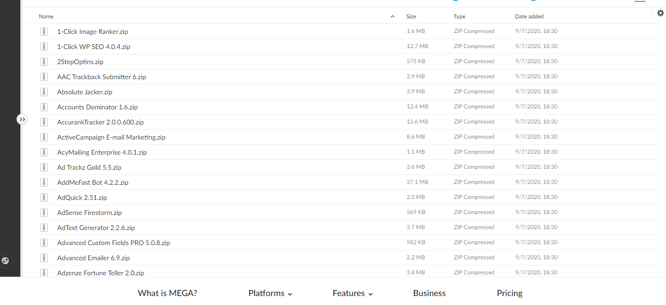
Task: Click the 8.6 MB size value
Action: point(416,137)
